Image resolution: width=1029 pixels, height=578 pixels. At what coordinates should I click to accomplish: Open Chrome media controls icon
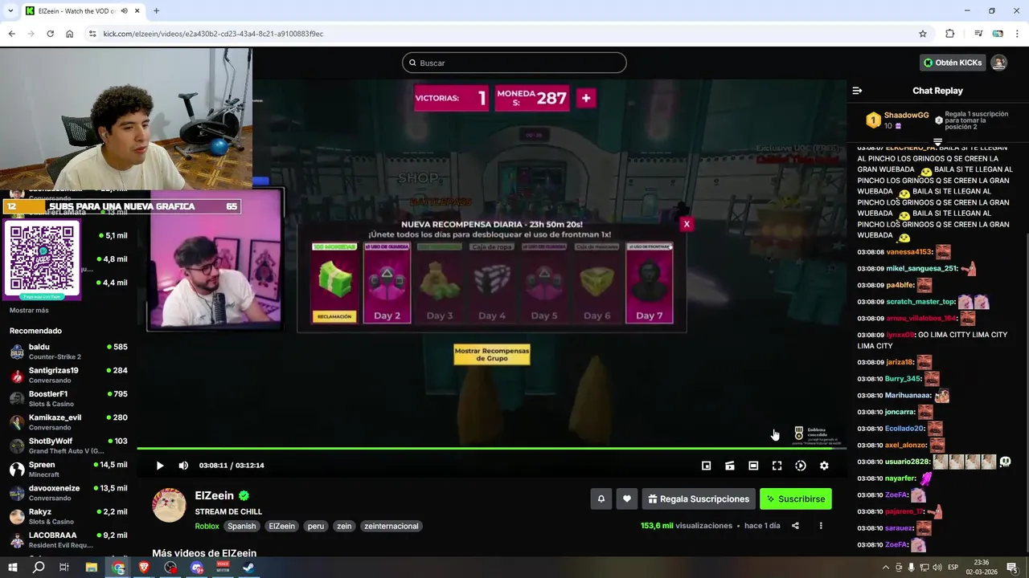coord(978,34)
